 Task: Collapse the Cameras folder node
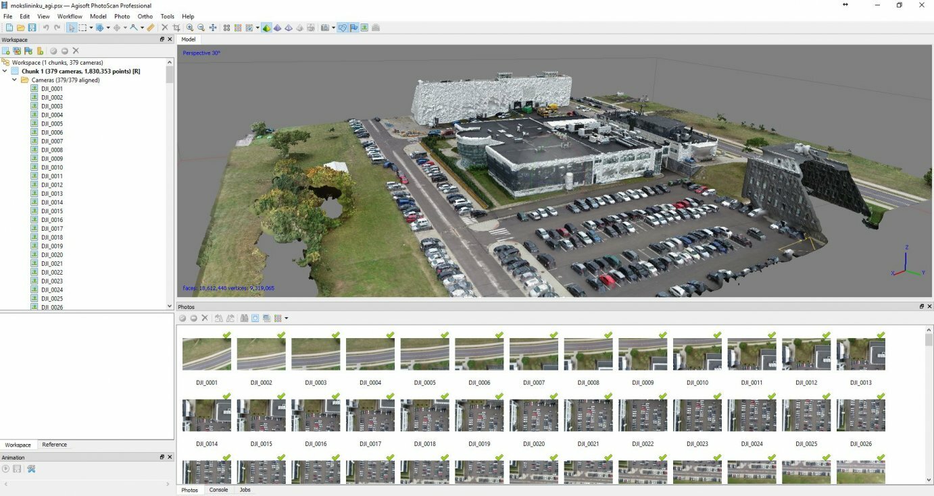pos(15,80)
